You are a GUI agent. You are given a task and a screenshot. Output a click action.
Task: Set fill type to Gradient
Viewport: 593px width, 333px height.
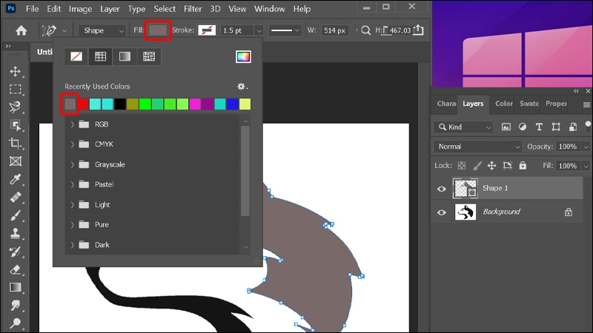125,57
